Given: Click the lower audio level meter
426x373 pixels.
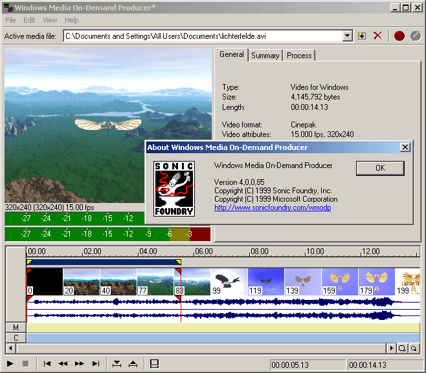Looking at the screenshot, I should (108, 234).
